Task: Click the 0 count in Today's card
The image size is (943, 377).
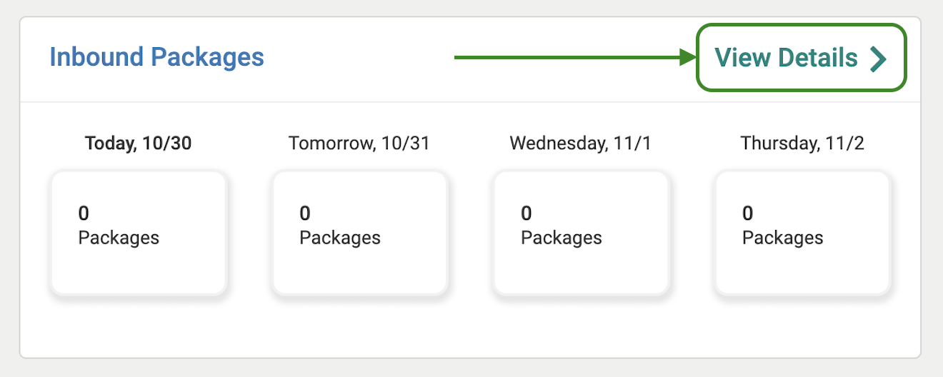Action: point(84,213)
